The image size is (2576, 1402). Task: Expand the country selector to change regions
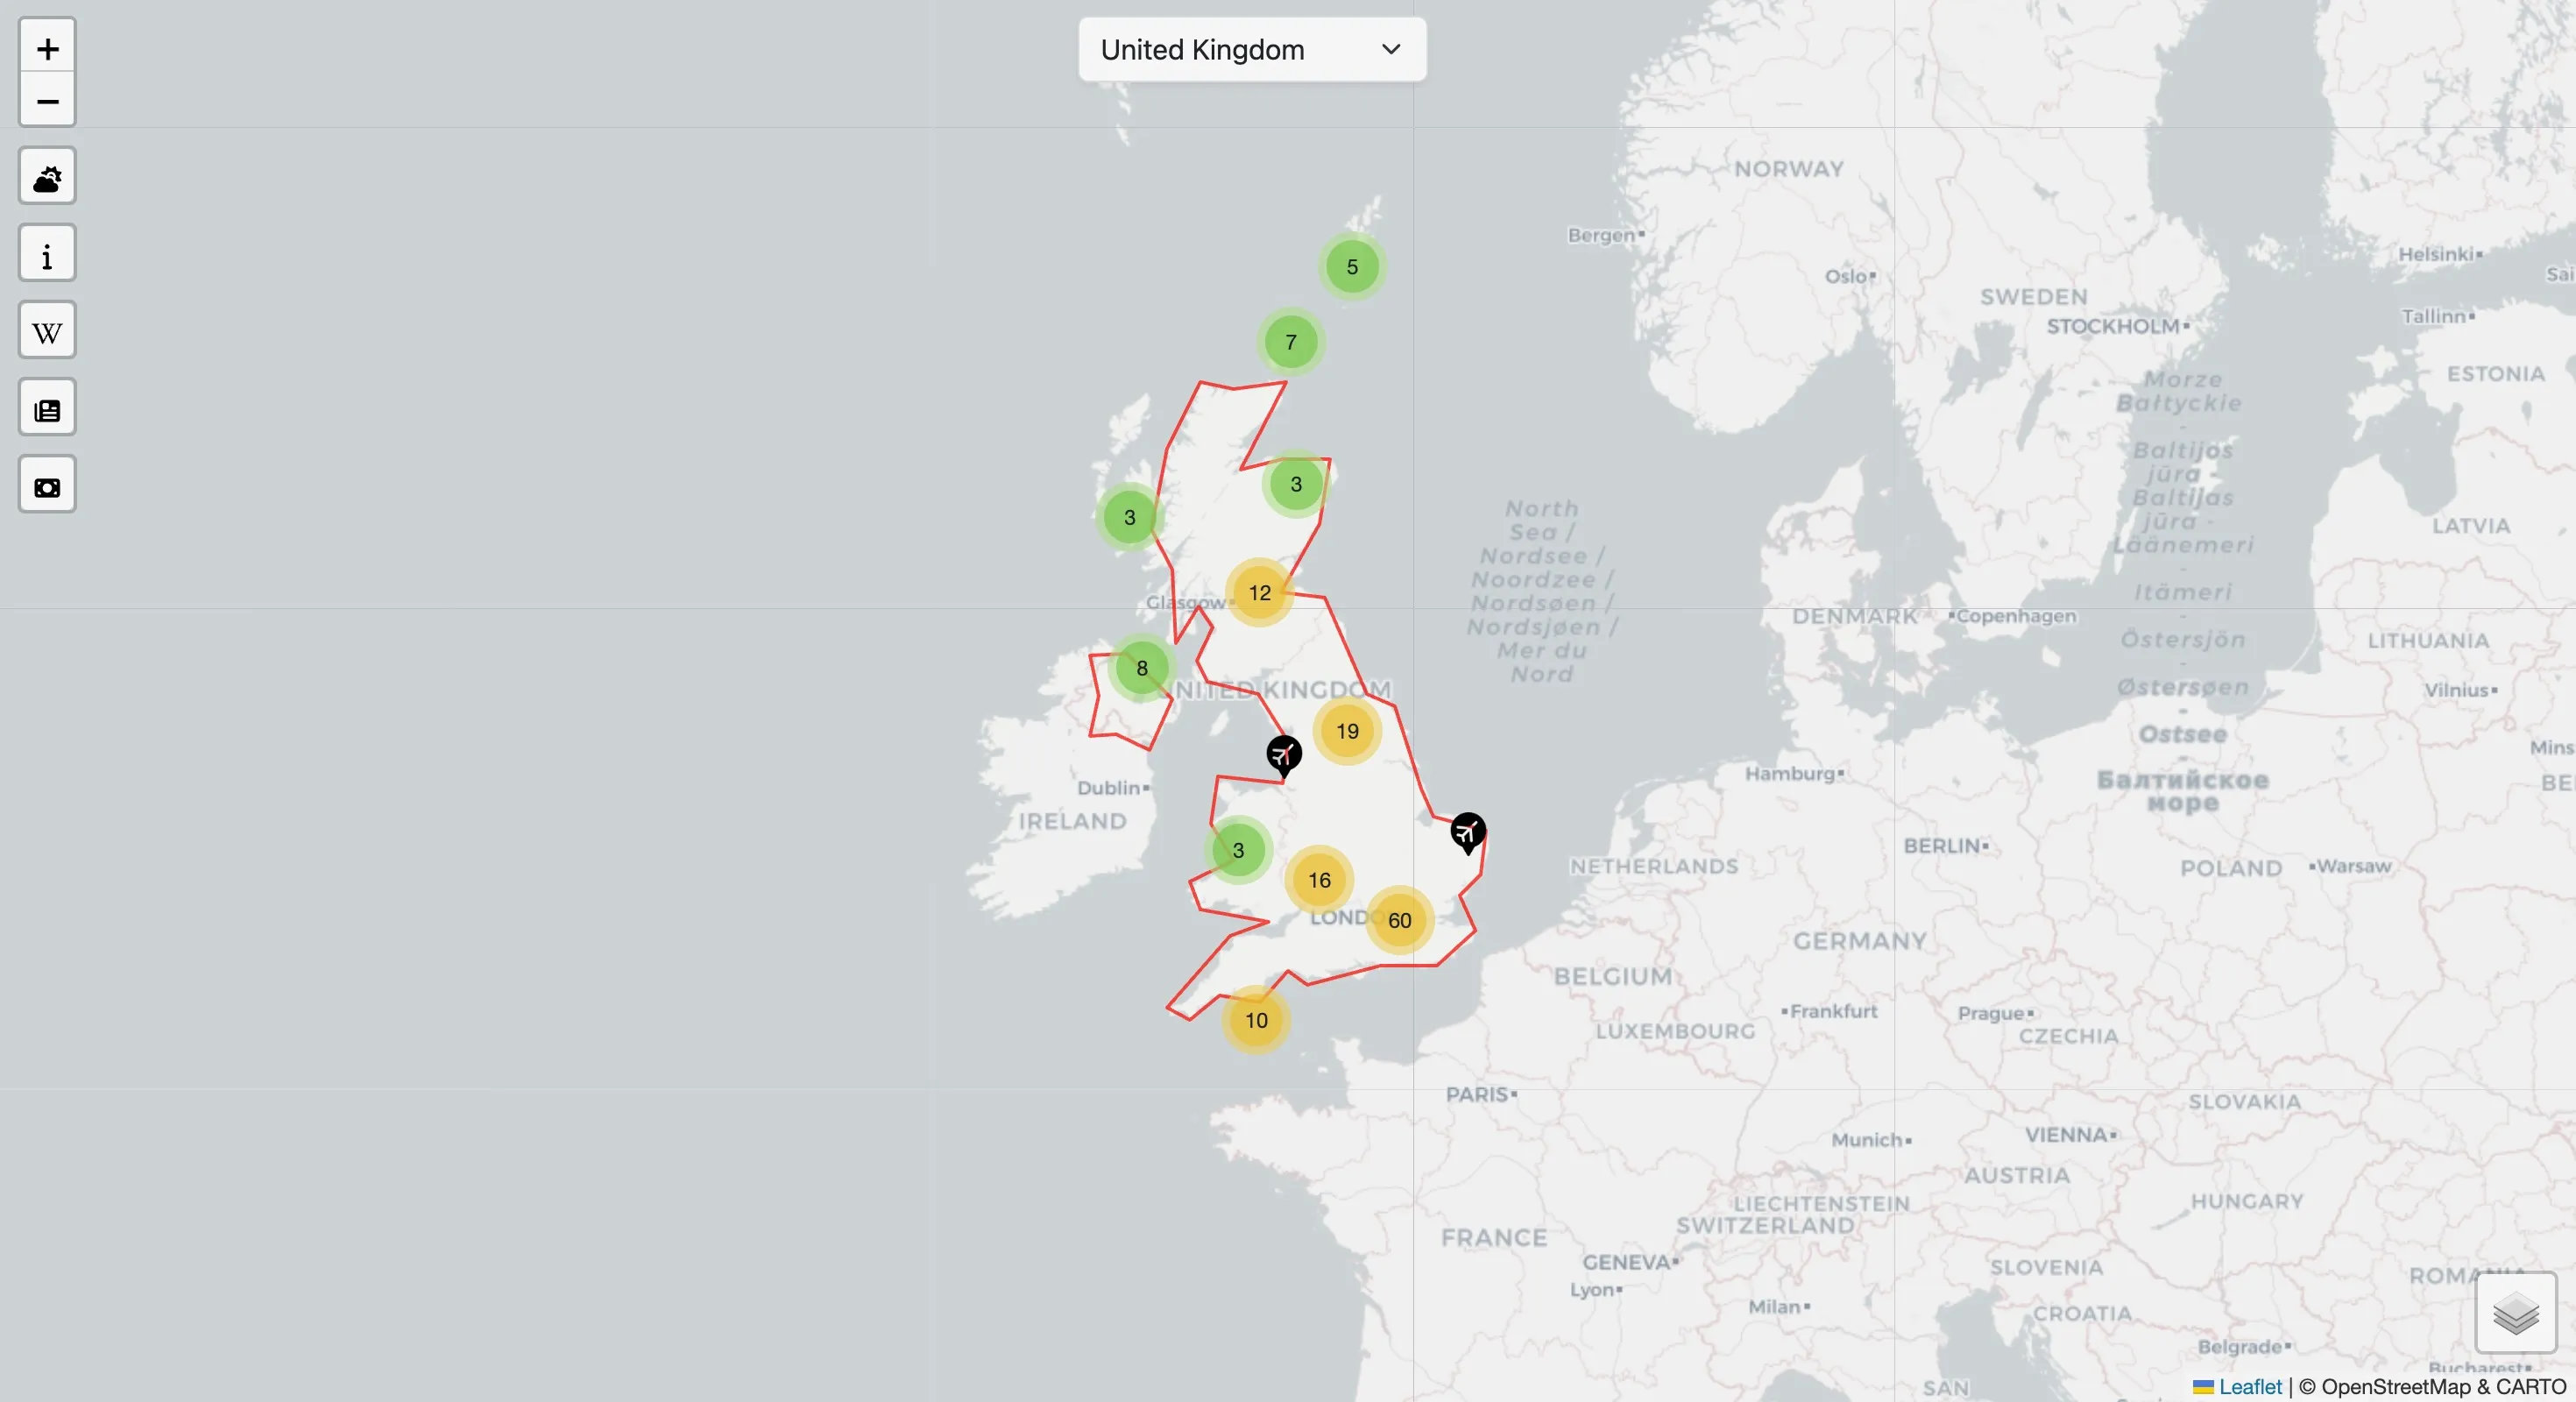[1250, 49]
